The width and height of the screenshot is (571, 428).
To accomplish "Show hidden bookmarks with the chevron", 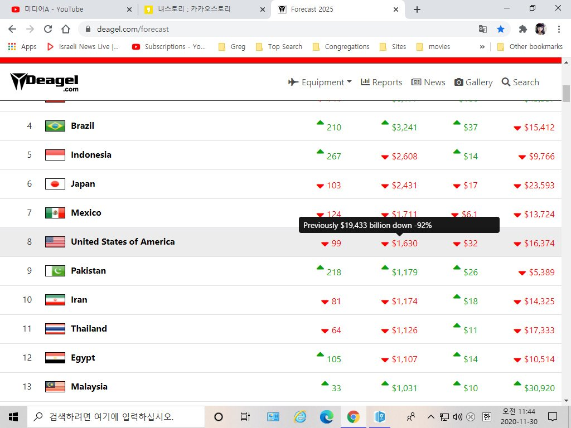I will click(x=482, y=47).
